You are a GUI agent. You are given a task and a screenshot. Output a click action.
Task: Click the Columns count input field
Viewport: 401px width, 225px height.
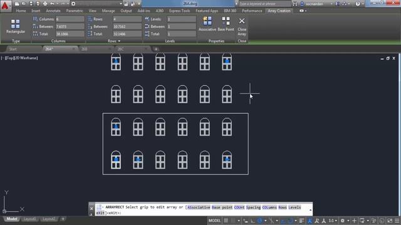[x=70, y=19]
